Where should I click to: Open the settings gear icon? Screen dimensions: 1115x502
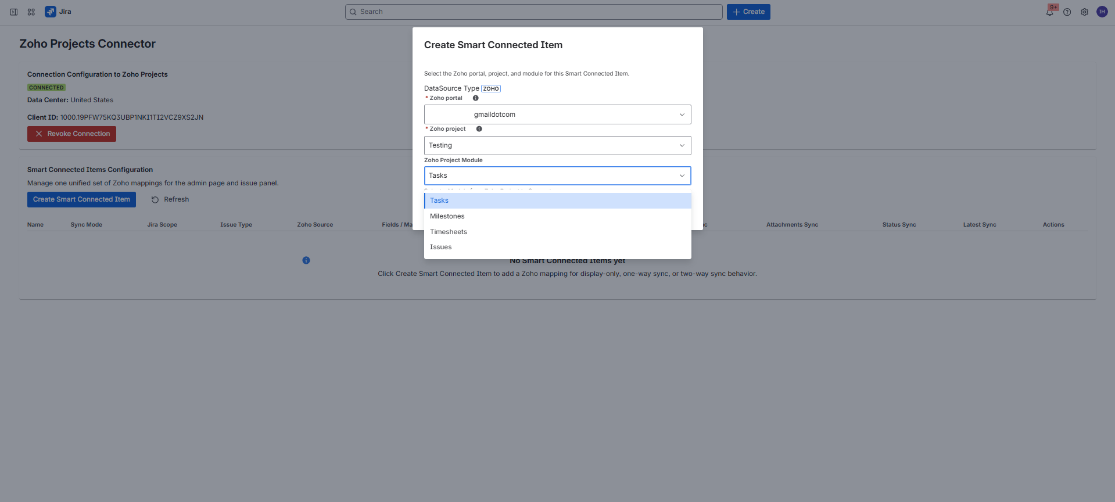point(1085,12)
